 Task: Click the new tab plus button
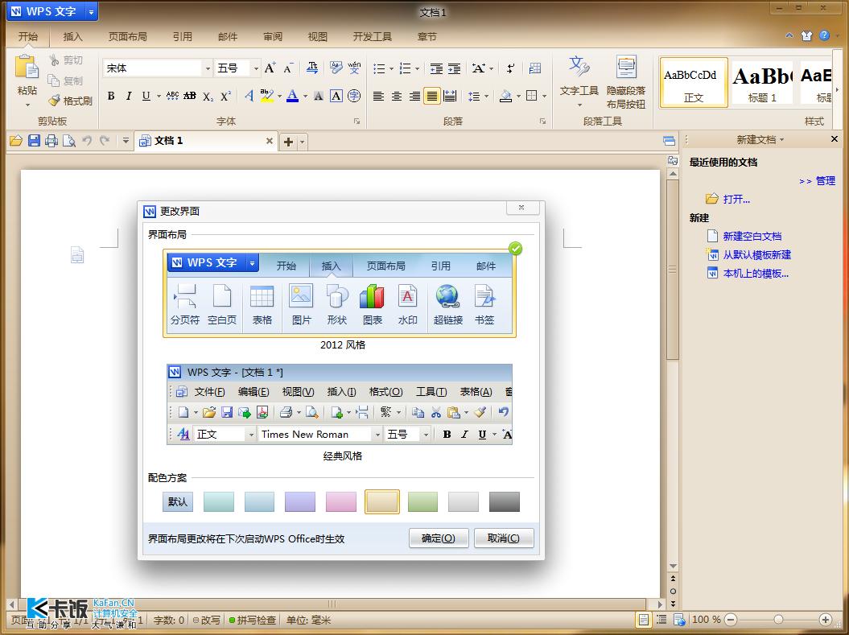pos(289,142)
